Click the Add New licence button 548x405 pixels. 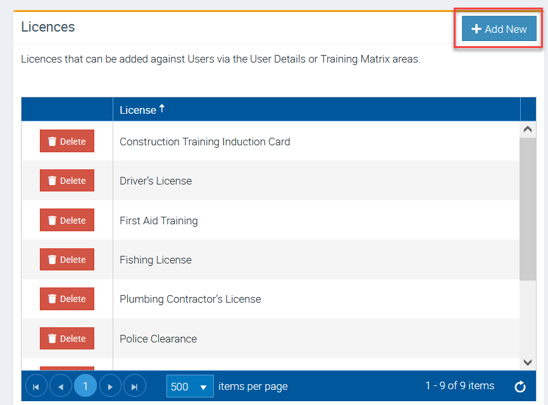pos(499,29)
